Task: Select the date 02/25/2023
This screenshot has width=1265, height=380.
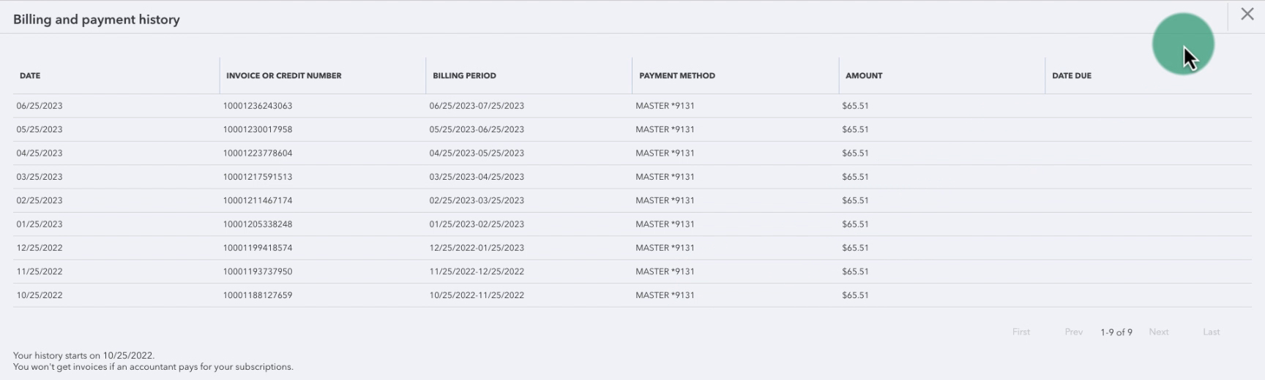Action: click(40, 200)
